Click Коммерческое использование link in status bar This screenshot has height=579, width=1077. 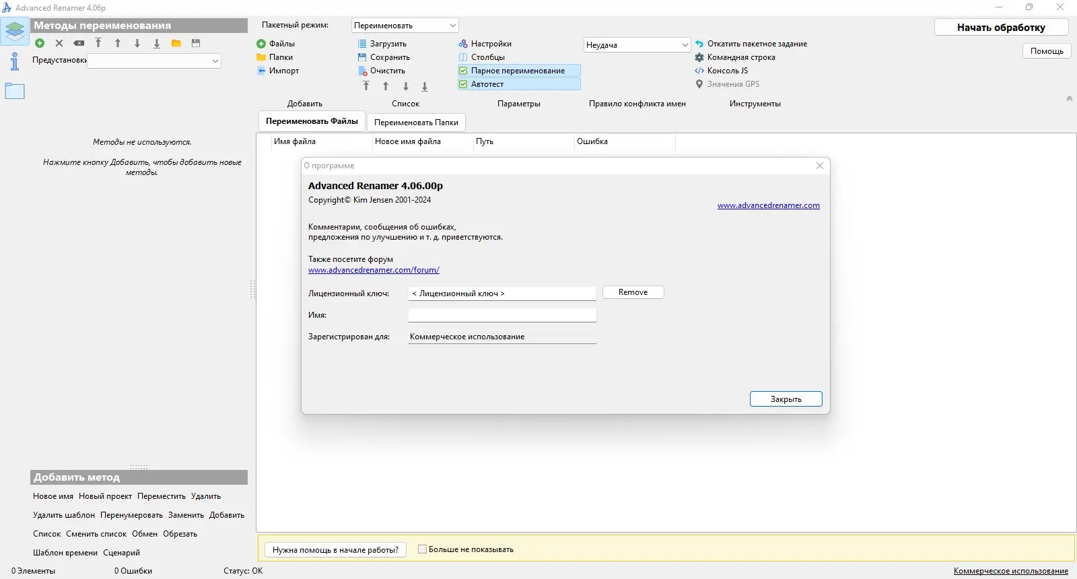click(1010, 571)
